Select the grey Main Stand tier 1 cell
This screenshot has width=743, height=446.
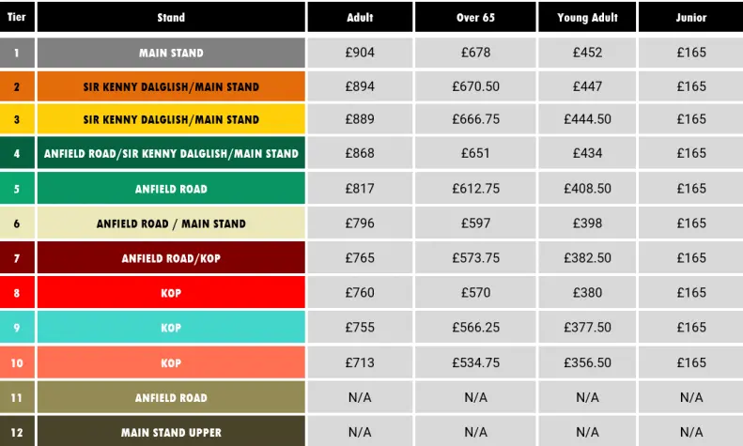point(171,53)
